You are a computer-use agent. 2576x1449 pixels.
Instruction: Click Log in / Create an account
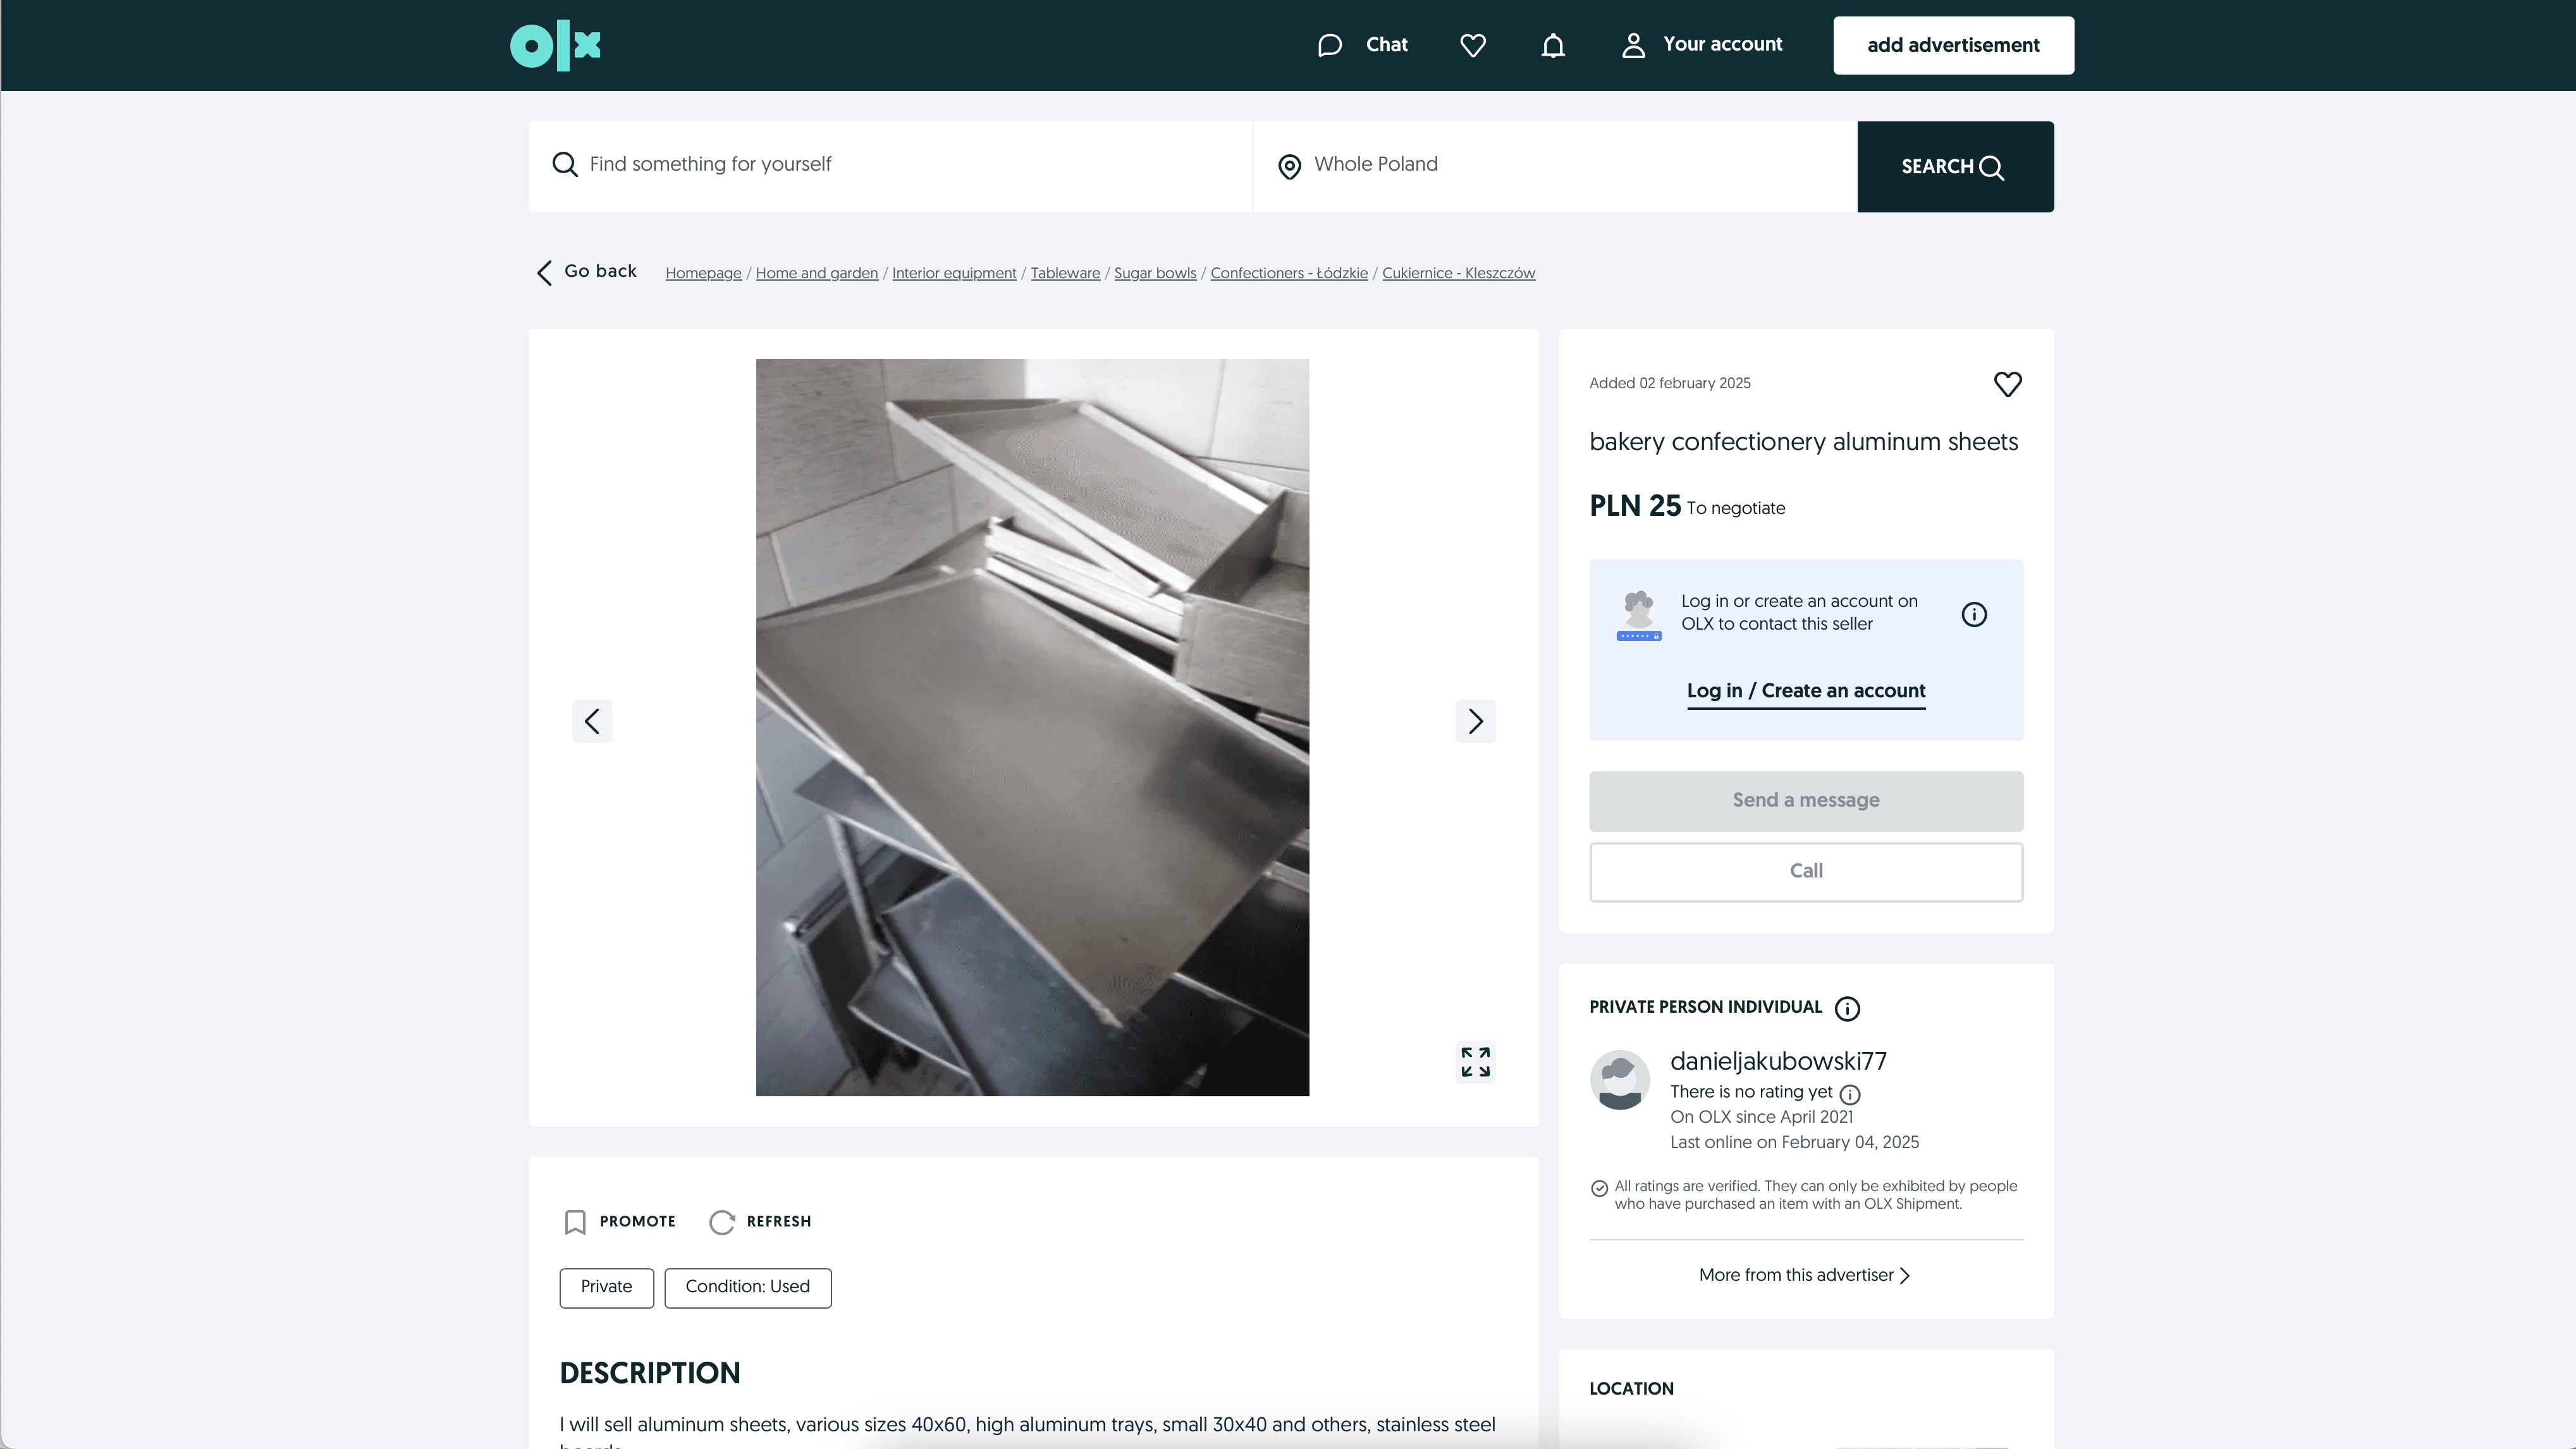[1805, 691]
